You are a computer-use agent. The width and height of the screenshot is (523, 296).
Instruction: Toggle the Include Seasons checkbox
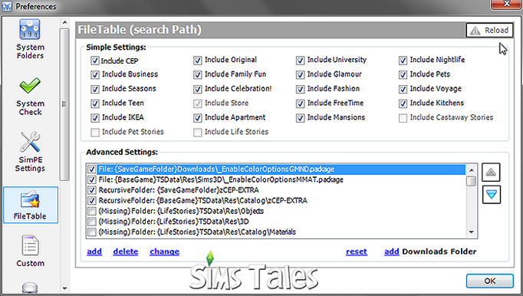pos(95,89)
